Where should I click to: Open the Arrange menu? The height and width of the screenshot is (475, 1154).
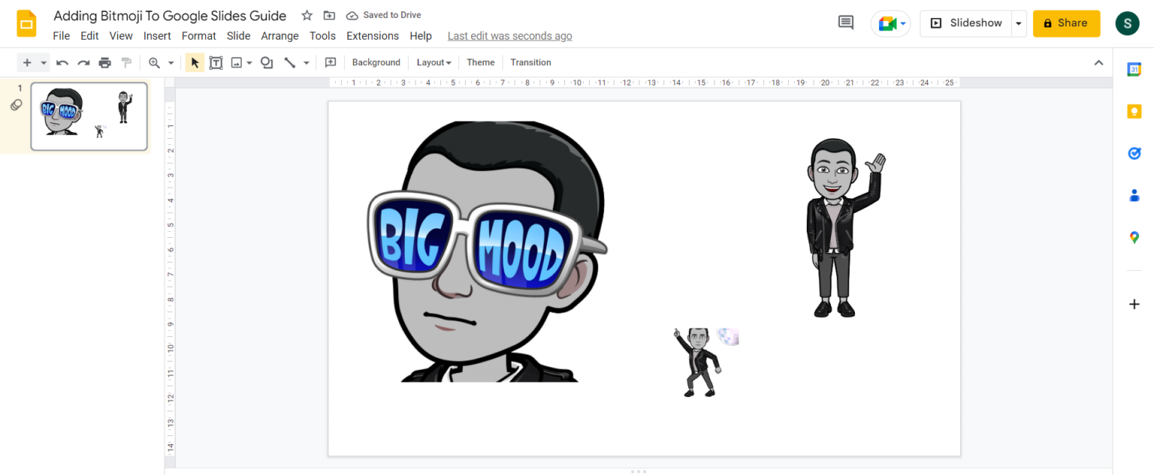(x=279, y=35)
